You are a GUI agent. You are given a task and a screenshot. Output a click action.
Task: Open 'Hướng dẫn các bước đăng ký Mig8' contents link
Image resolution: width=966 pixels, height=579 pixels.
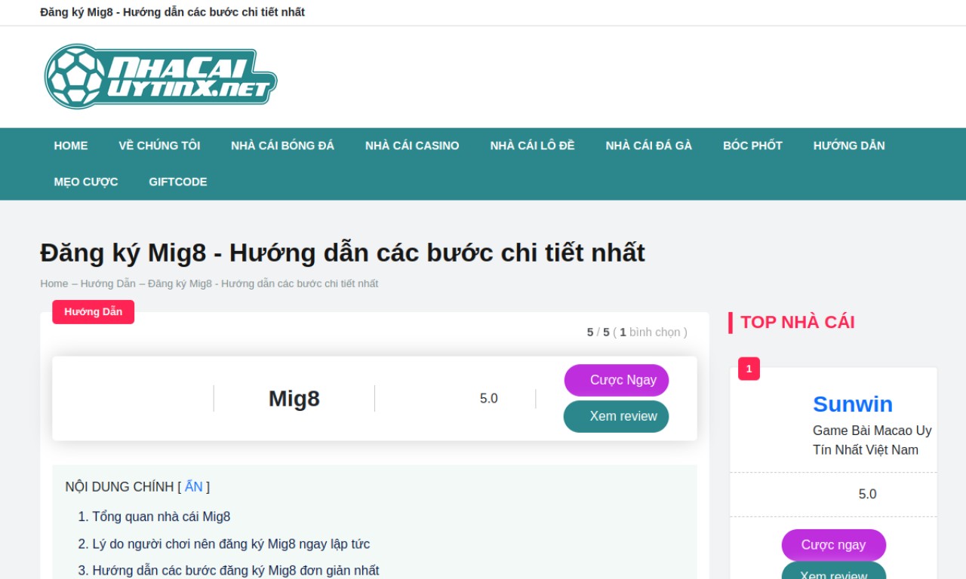[x=235, y=571]
